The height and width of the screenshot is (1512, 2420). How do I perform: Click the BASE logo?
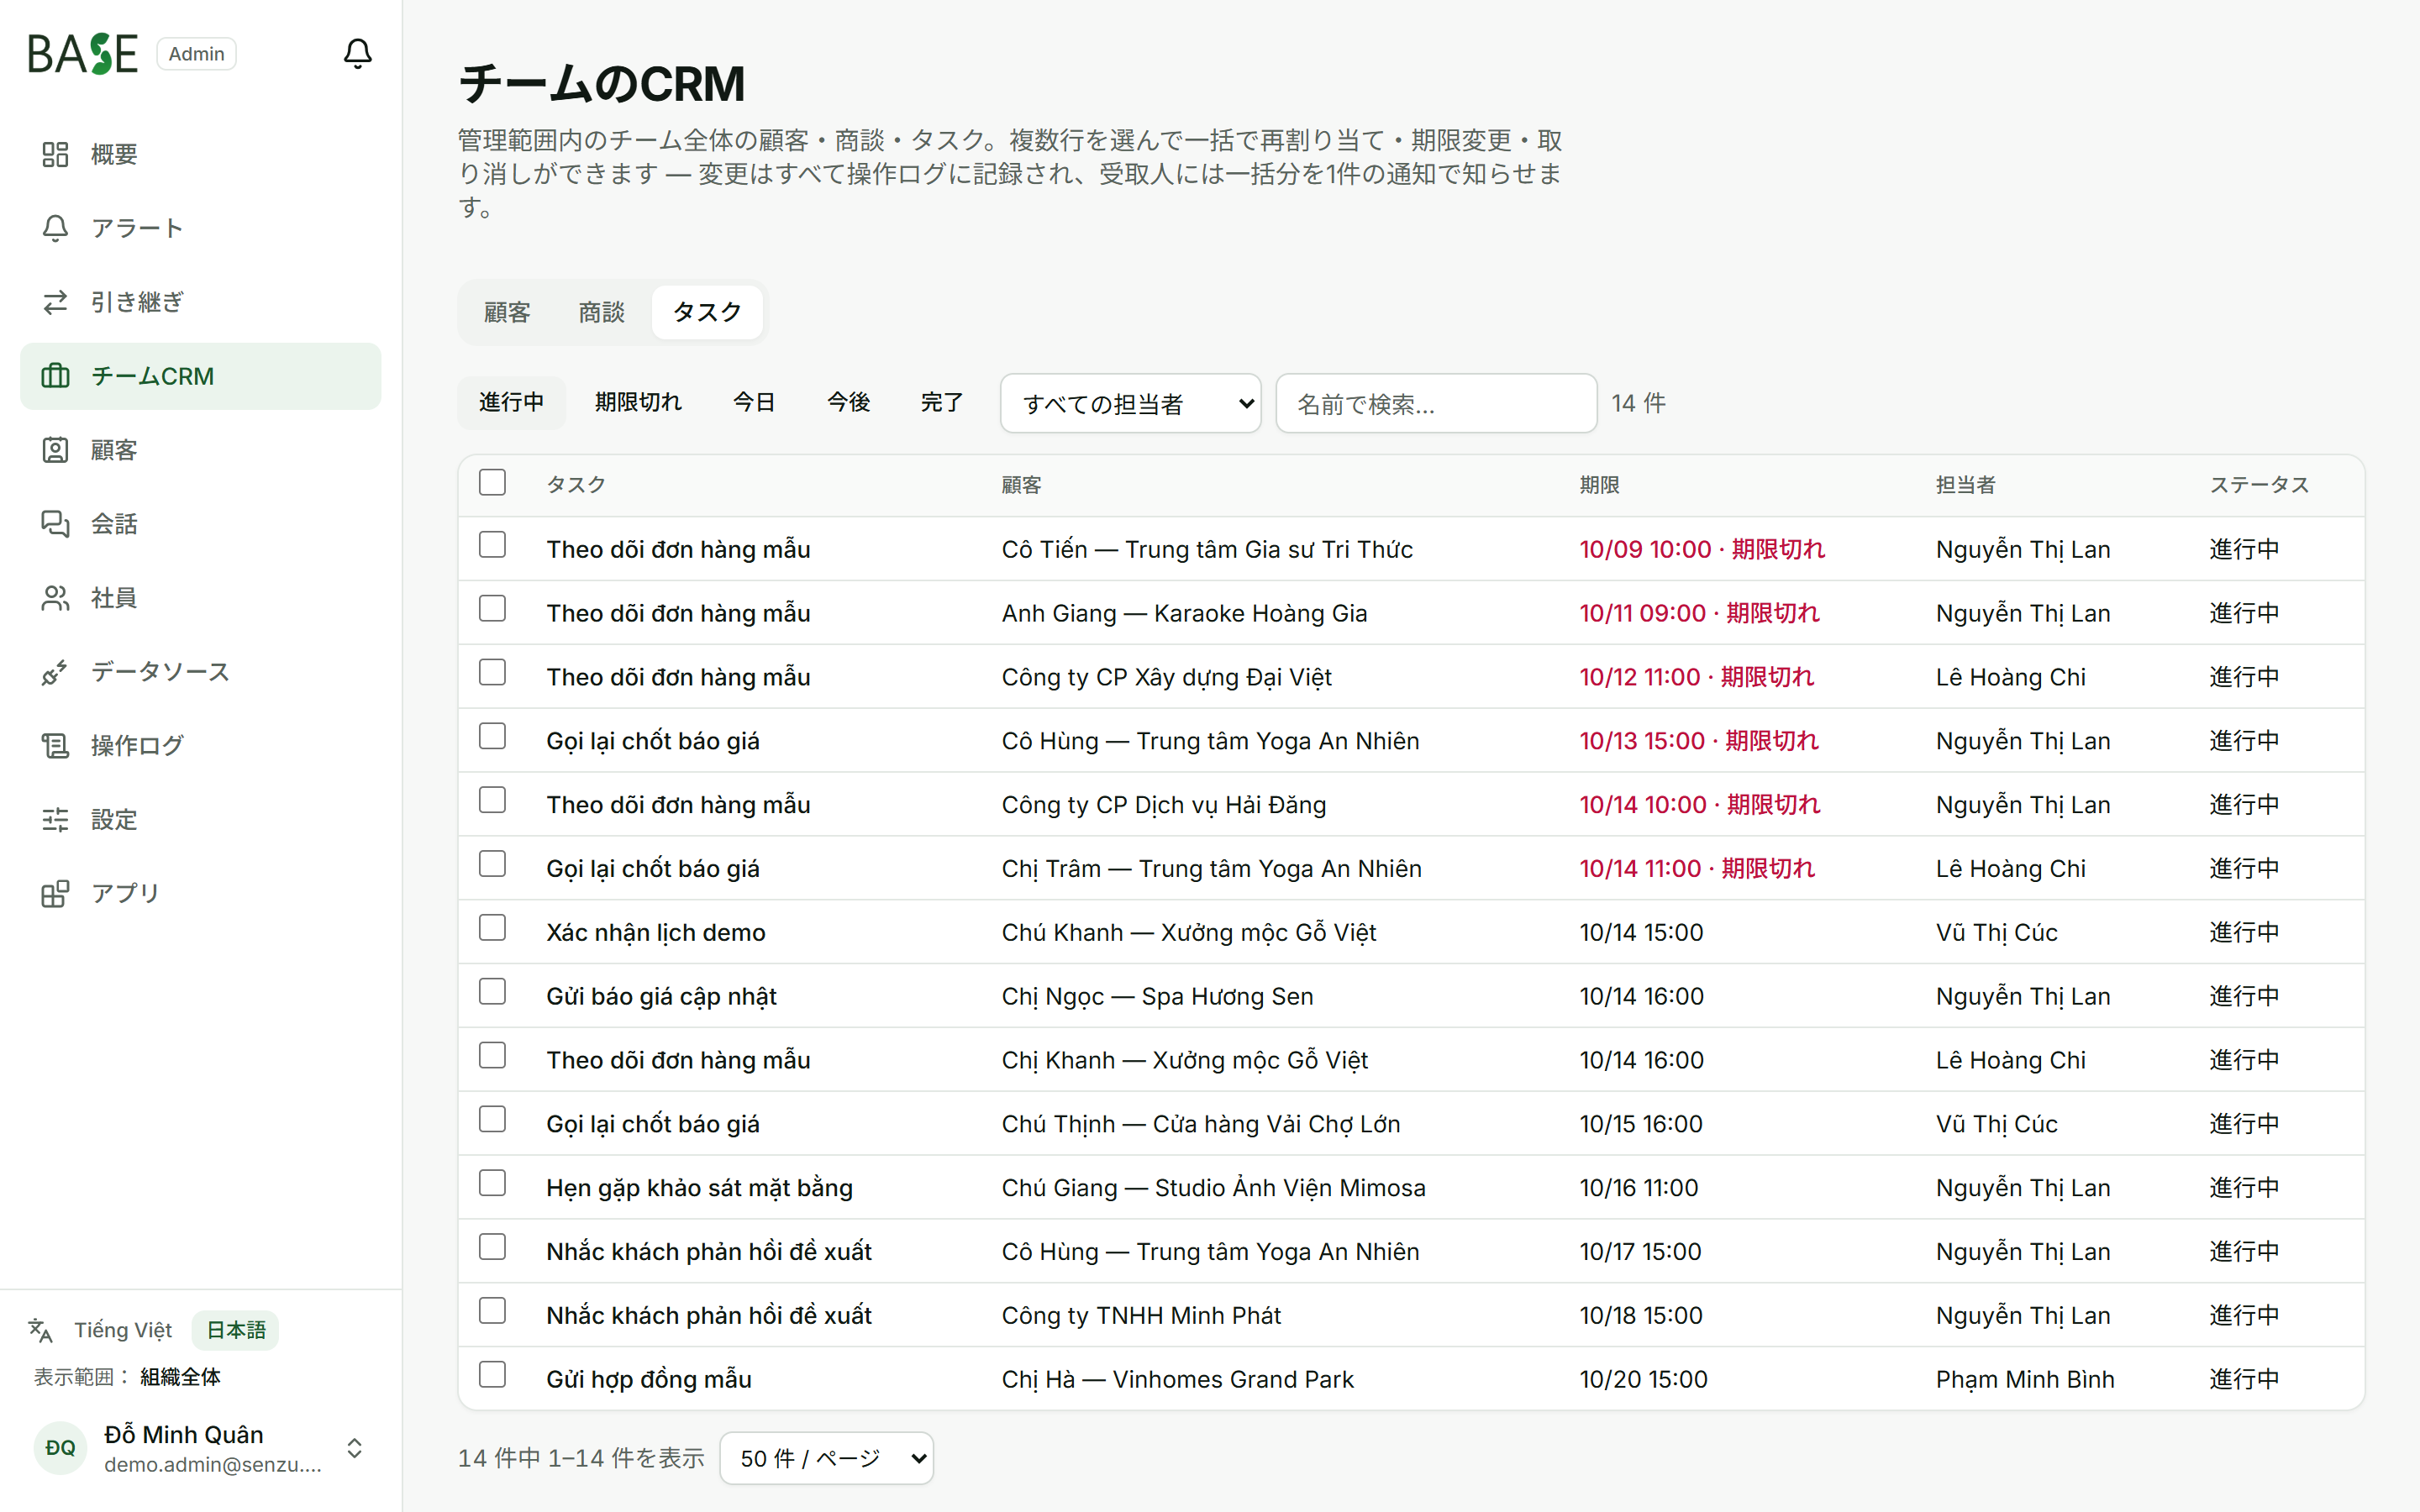[x=82, y=54]
